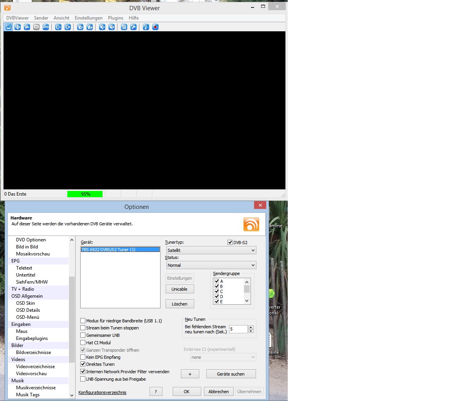Open the Konfigurationsverzeichnis link

tap(103, 392)
